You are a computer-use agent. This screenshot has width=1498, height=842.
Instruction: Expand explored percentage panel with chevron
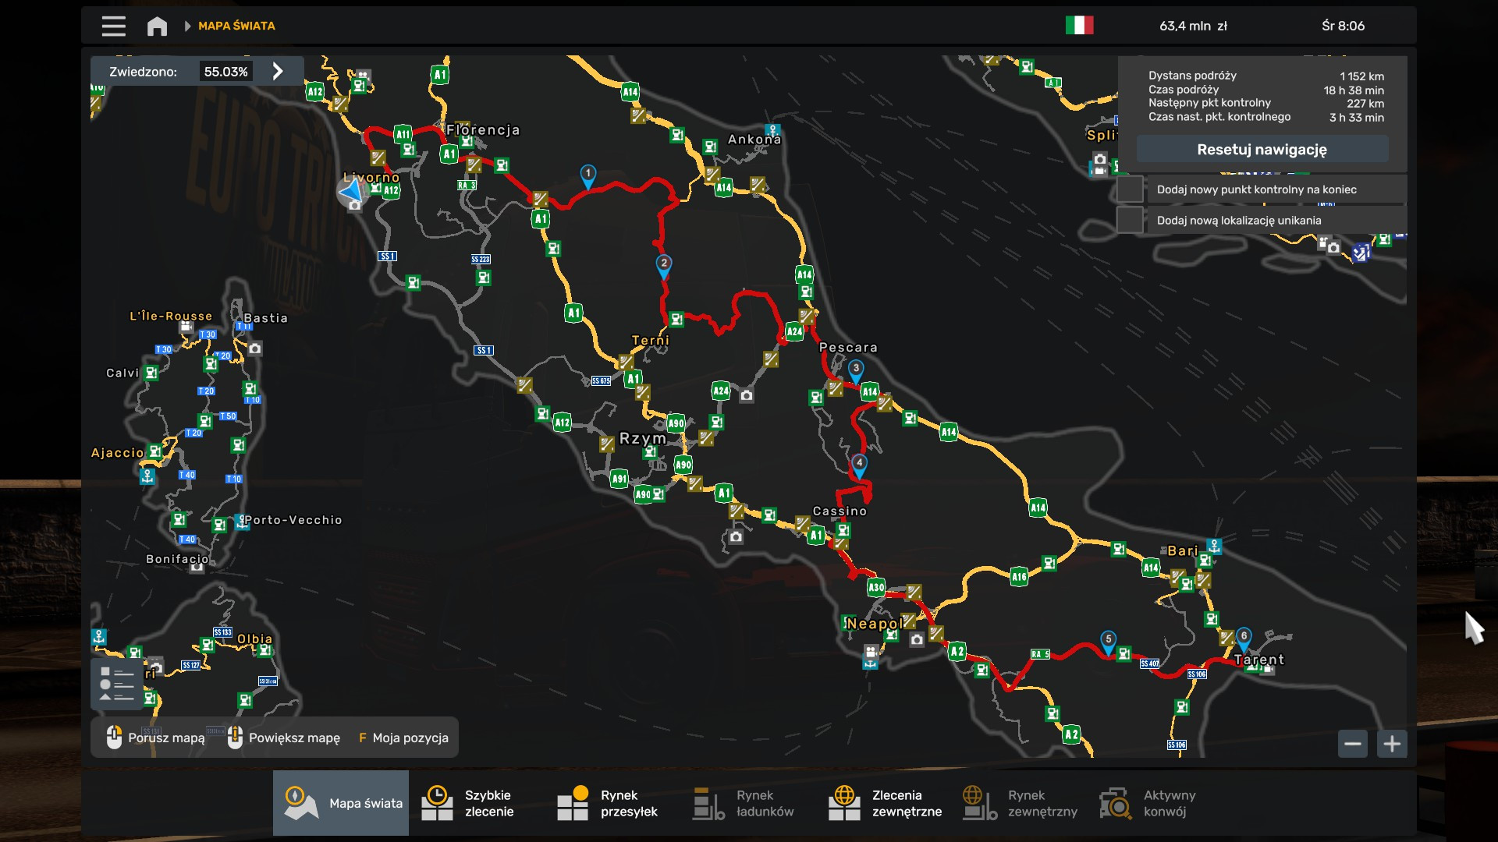(x=278, y=72)
